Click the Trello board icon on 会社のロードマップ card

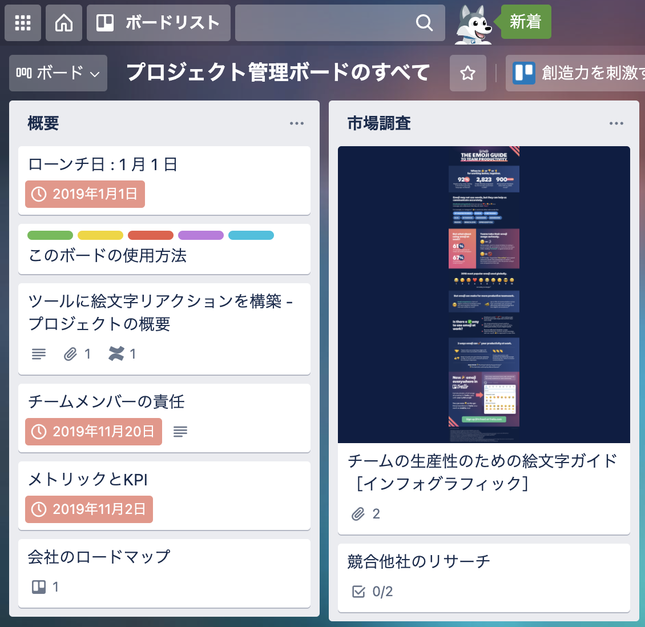39,586
